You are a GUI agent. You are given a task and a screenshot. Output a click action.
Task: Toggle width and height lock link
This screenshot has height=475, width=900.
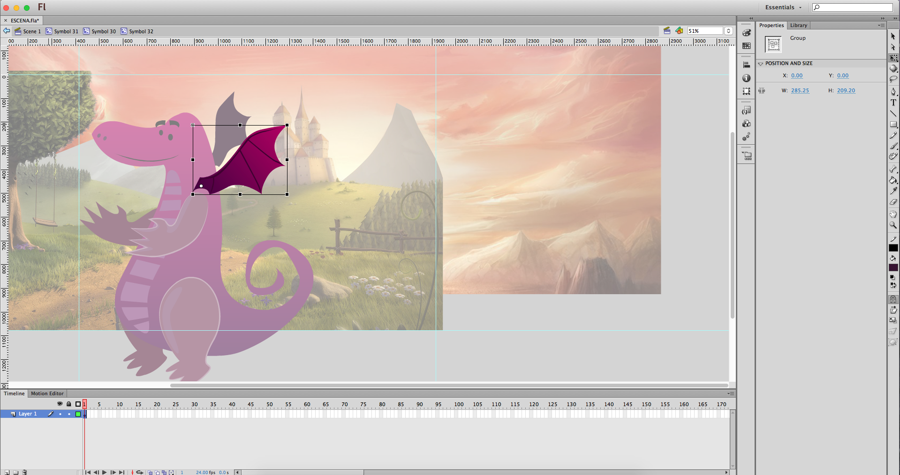pos(762,91)
